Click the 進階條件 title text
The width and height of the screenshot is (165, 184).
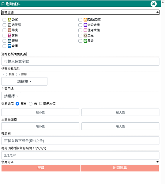(13, 4)
